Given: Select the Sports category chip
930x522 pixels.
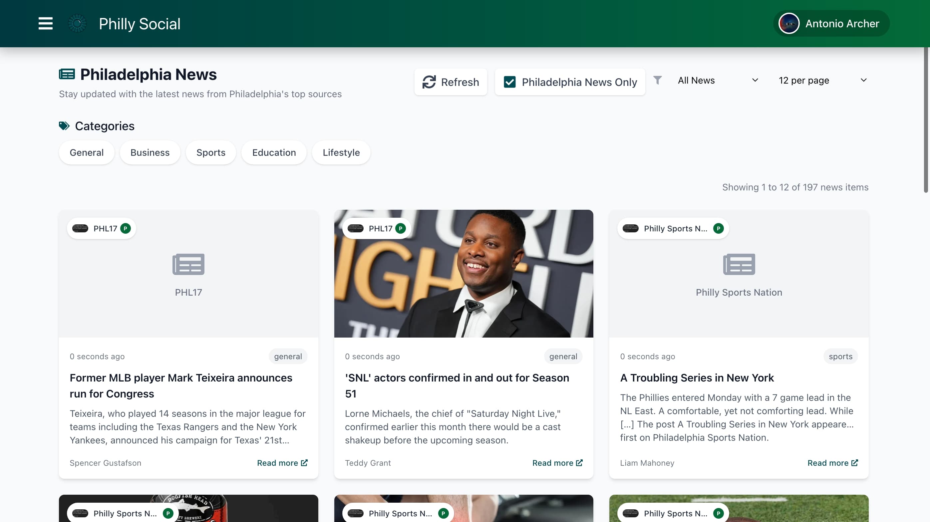Looking at the screenshot, I should pos(210,153).
